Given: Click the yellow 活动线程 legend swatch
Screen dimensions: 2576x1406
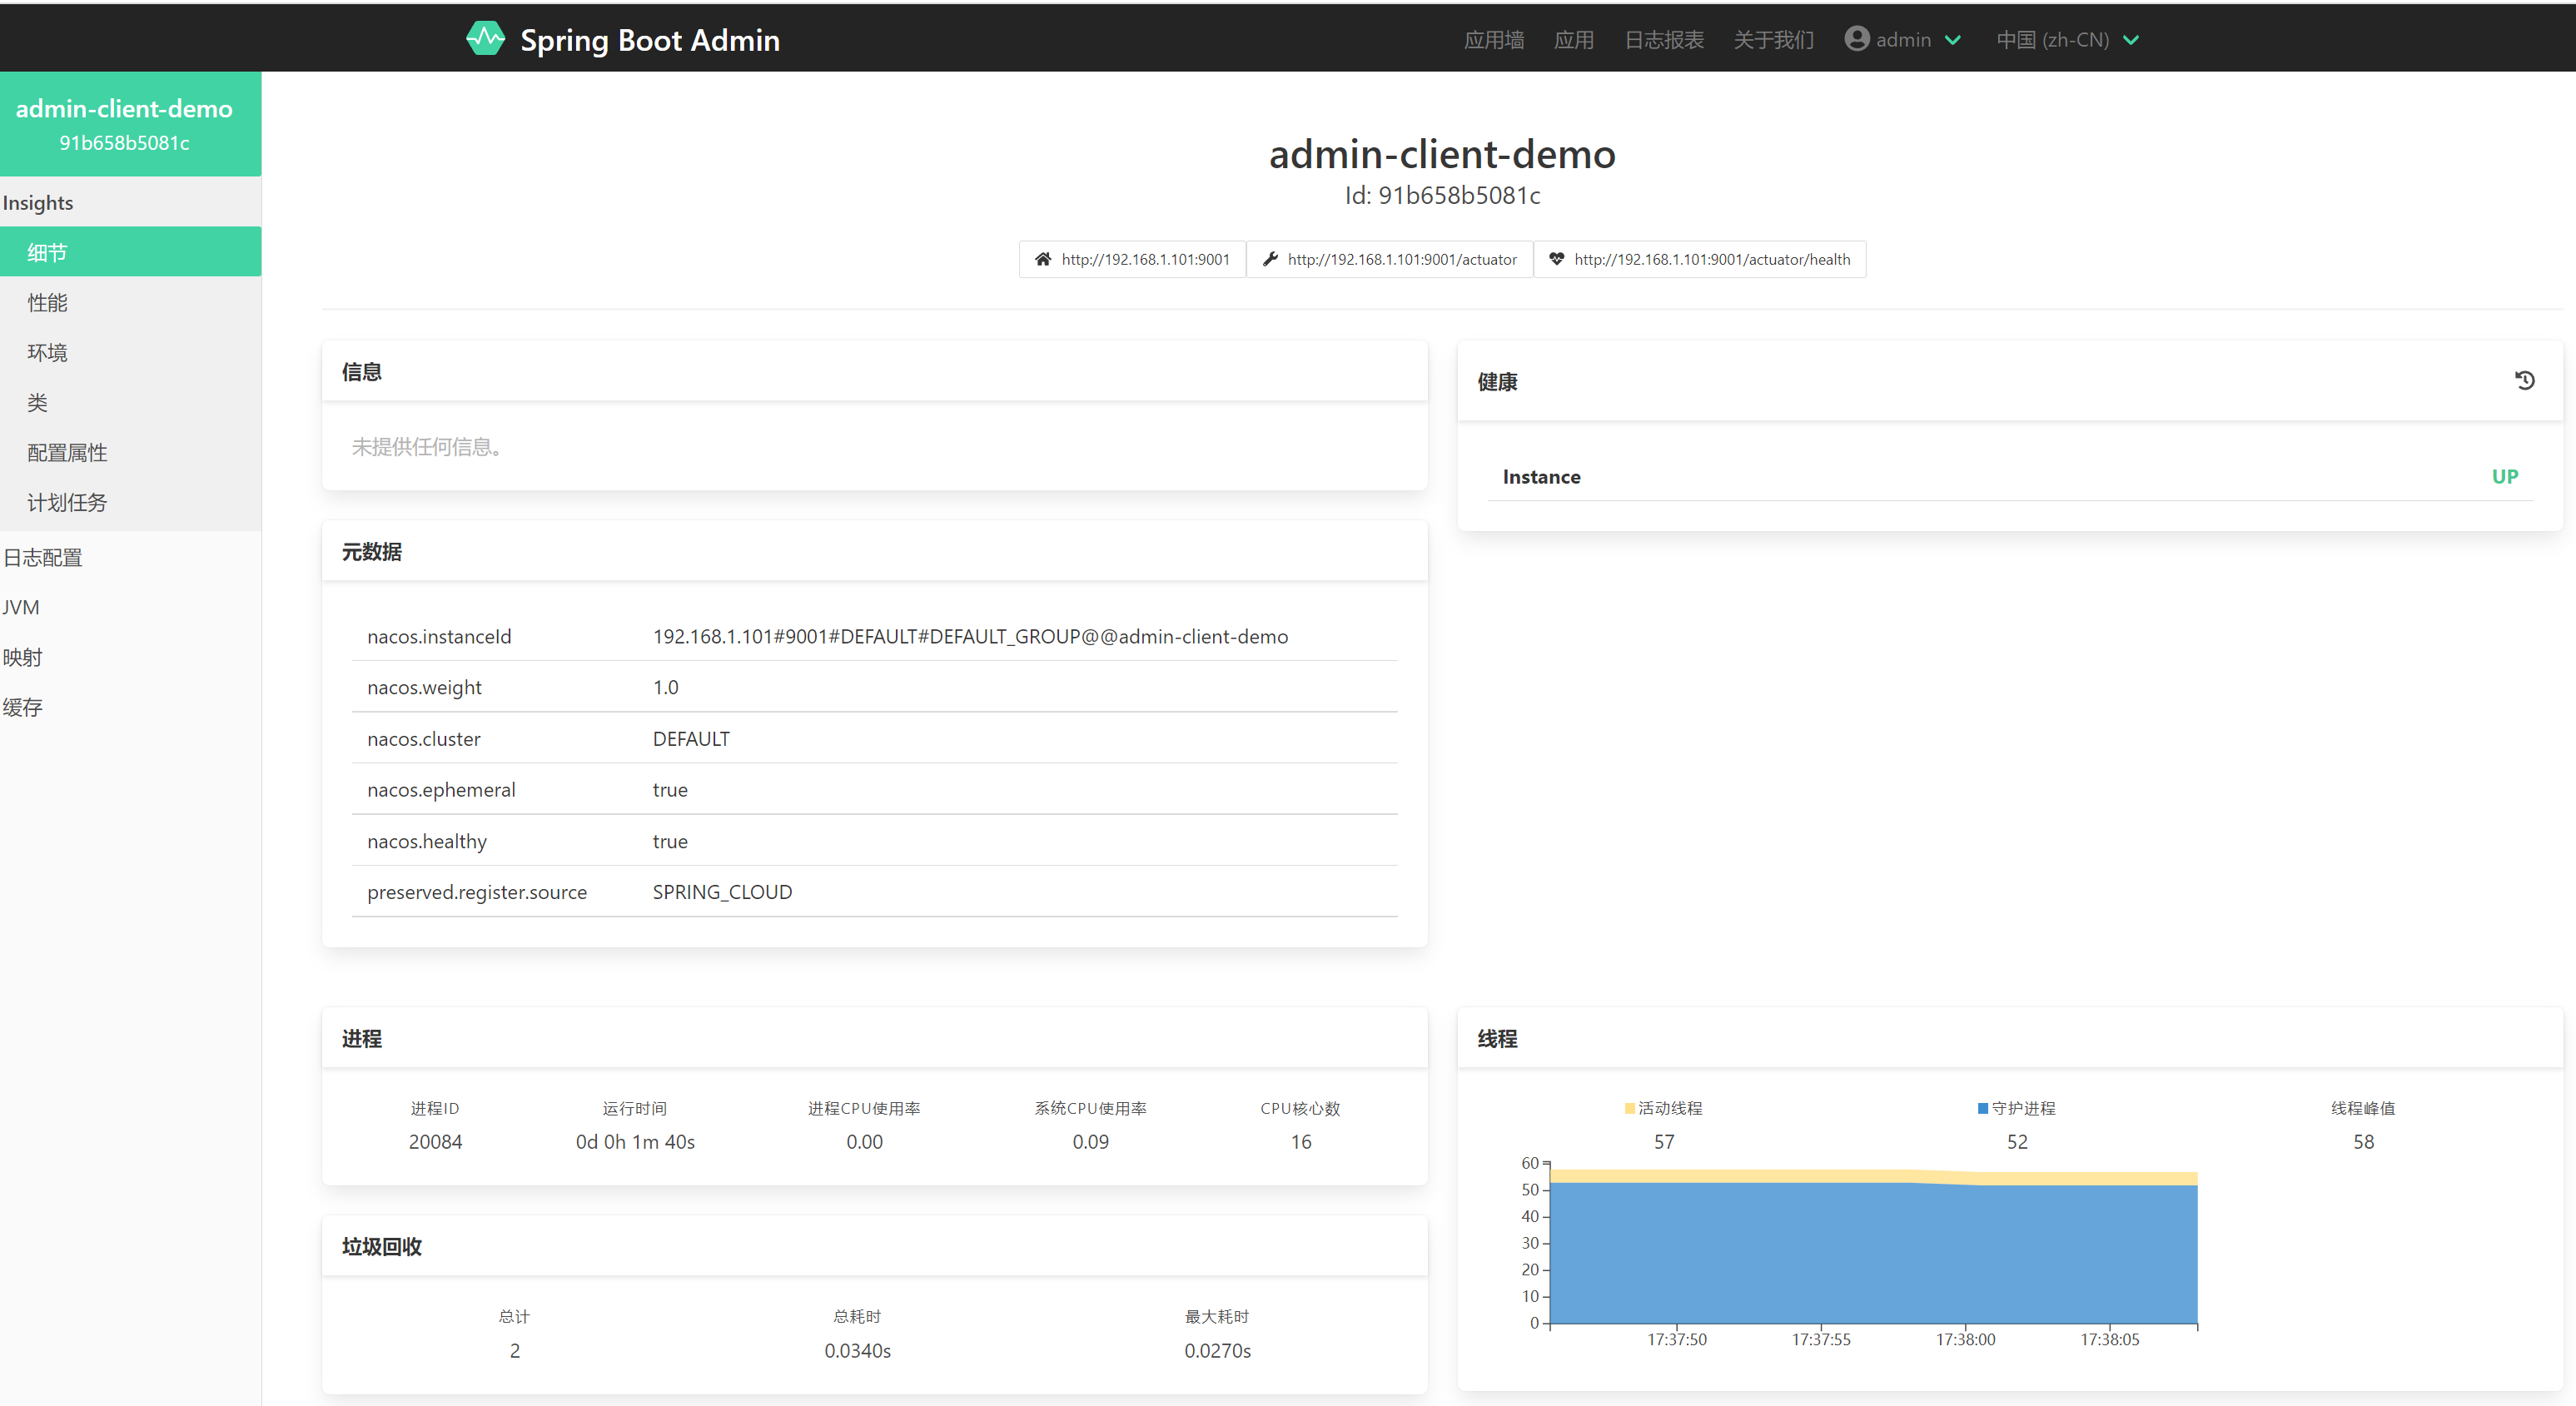Looking at the screenshot, I should 1630,1108.
